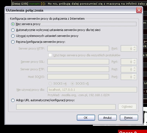Click the 'nonam' nickname in chat window
The height and width of the screenshot is (133, 147).
34,4
